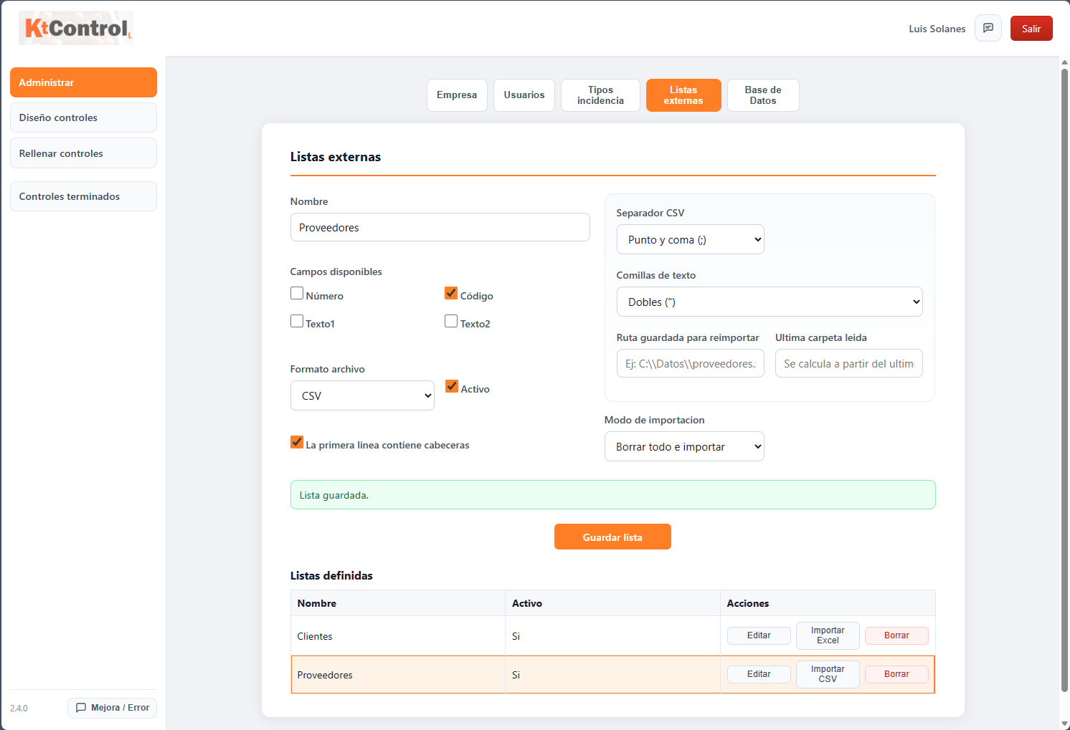Click the Mejora / Error feedback button
Image resolution: width=1070 pixels, height=730 pixels.
112,708
